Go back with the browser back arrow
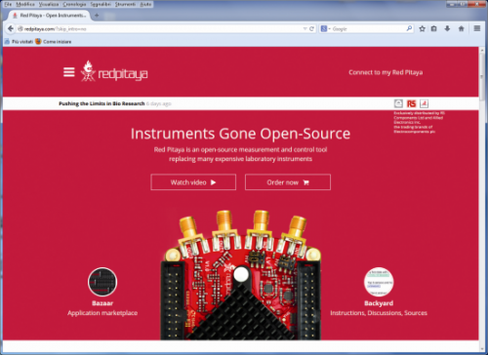This screenshot has width=488, height=355. click(x=11, y=29)
